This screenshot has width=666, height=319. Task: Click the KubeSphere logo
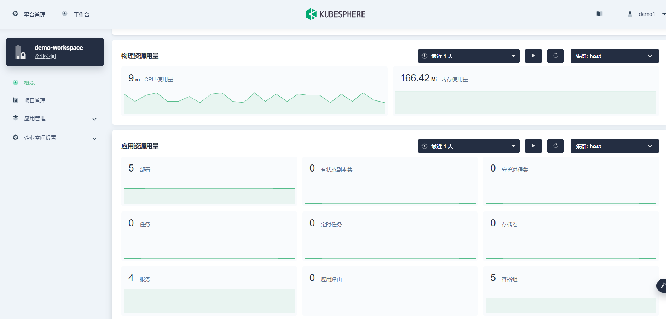pyautogui.click(x=335, y=14)
